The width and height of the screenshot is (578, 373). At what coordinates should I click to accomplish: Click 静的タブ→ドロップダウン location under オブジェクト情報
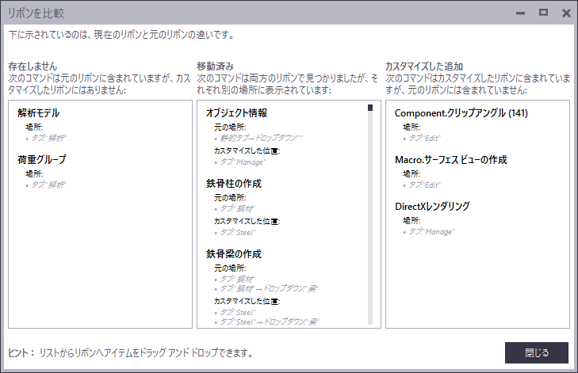261,138
